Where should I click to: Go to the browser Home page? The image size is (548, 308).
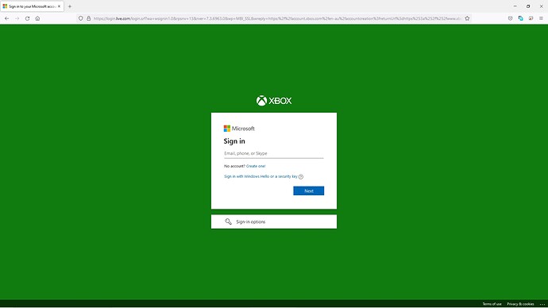(37, 18)
